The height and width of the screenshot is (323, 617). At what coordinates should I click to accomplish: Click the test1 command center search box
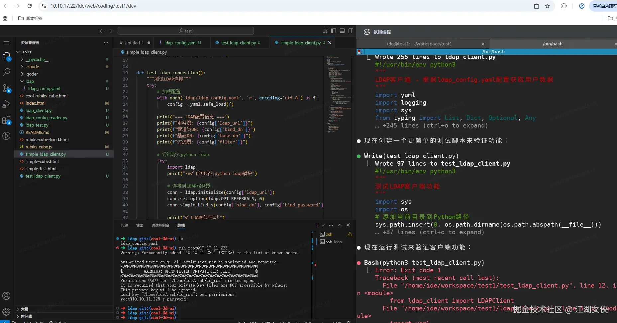click(186, 31)
